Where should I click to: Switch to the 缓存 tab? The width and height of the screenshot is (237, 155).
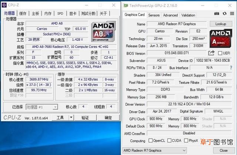point(23,13)
